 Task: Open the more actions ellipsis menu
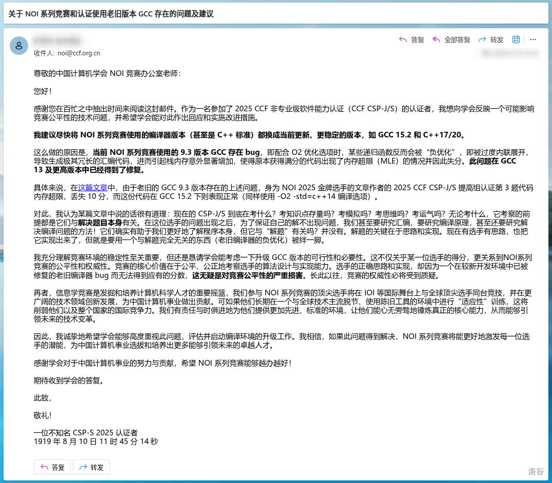coord(533,39)
